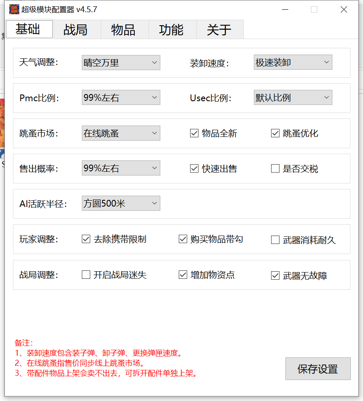Image resolution: width=363 pixels, height=401 pixels.
Task: Expand the Pmc比例 ratio dropdown
Action: coord(120,97)
